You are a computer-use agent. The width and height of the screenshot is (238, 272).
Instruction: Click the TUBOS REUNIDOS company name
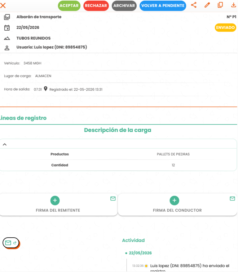click(33, 38)
